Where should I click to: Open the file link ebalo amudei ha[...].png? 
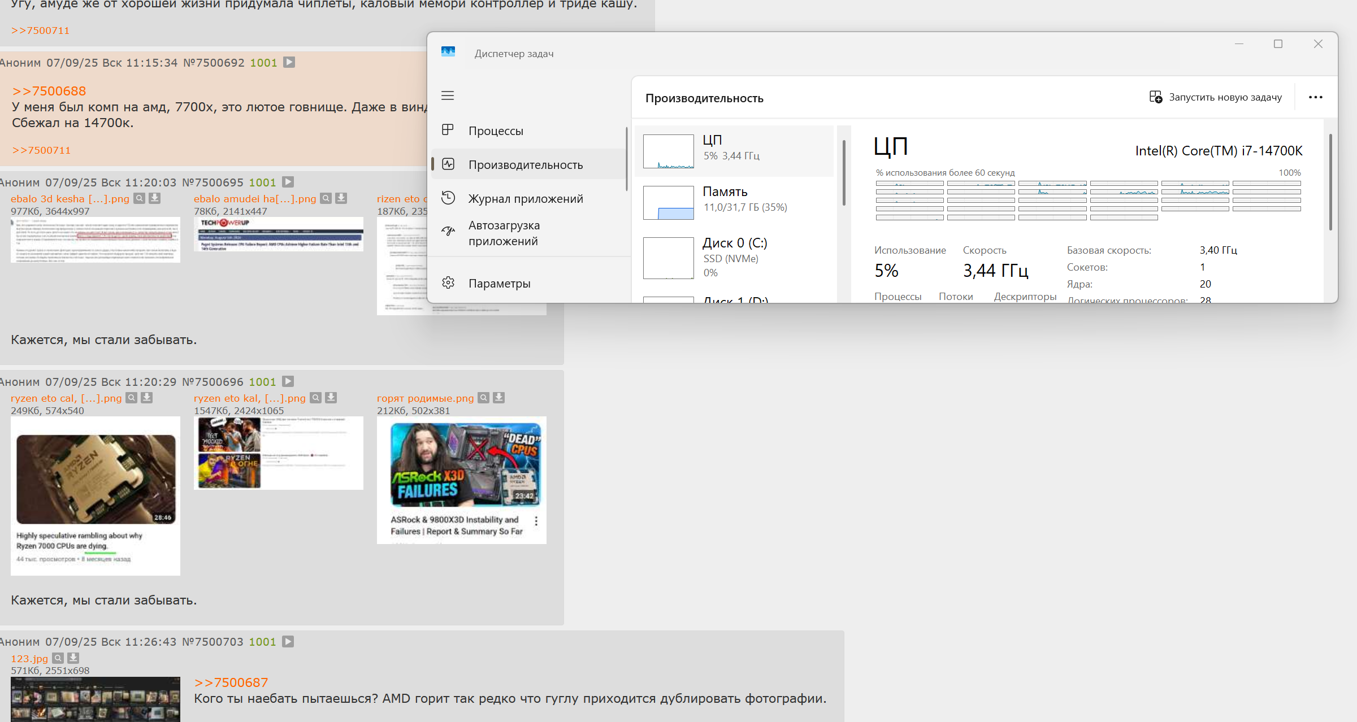tap(255, 199)
